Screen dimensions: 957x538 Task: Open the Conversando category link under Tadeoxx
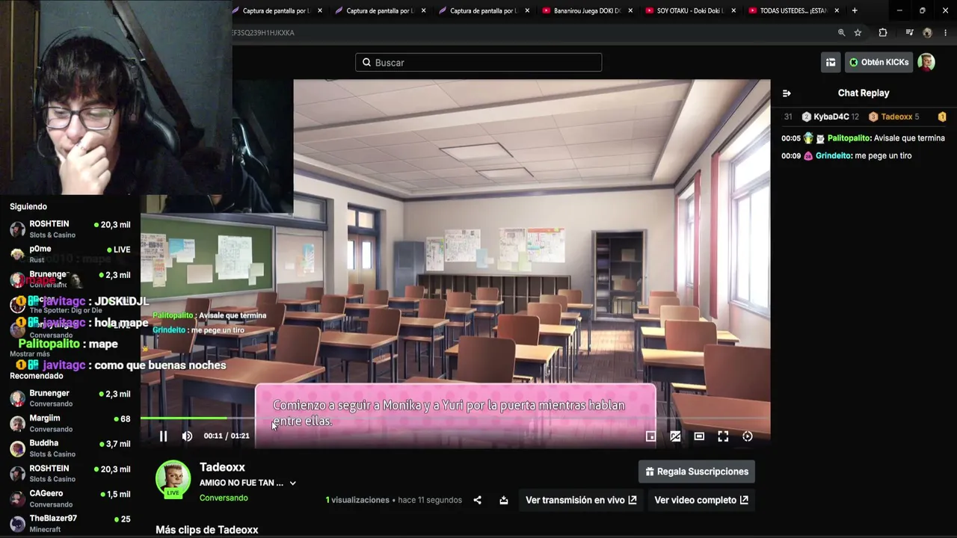click(x=224, y=498)
